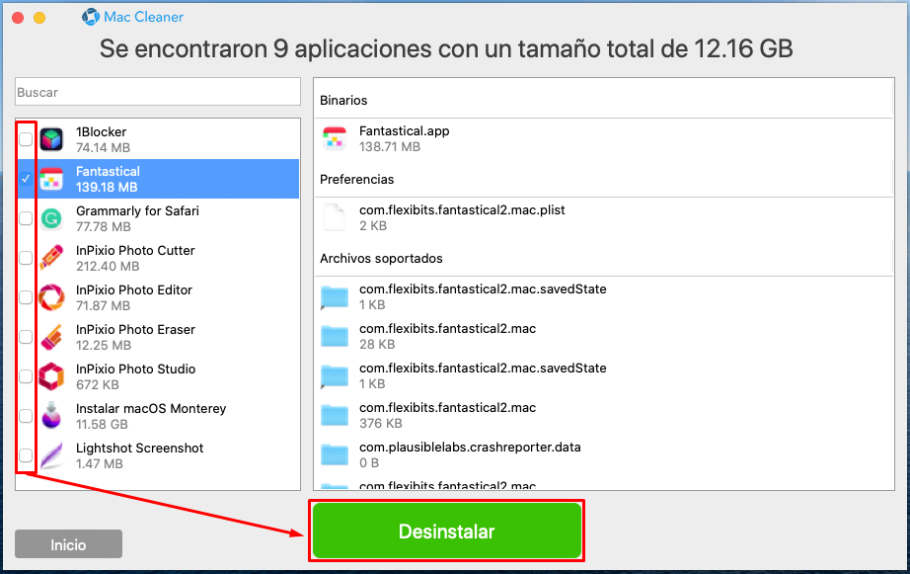Screen dimensions: 910x574
Task: Click the Instalar macOS Monterey icon
Action: point(51,415)
